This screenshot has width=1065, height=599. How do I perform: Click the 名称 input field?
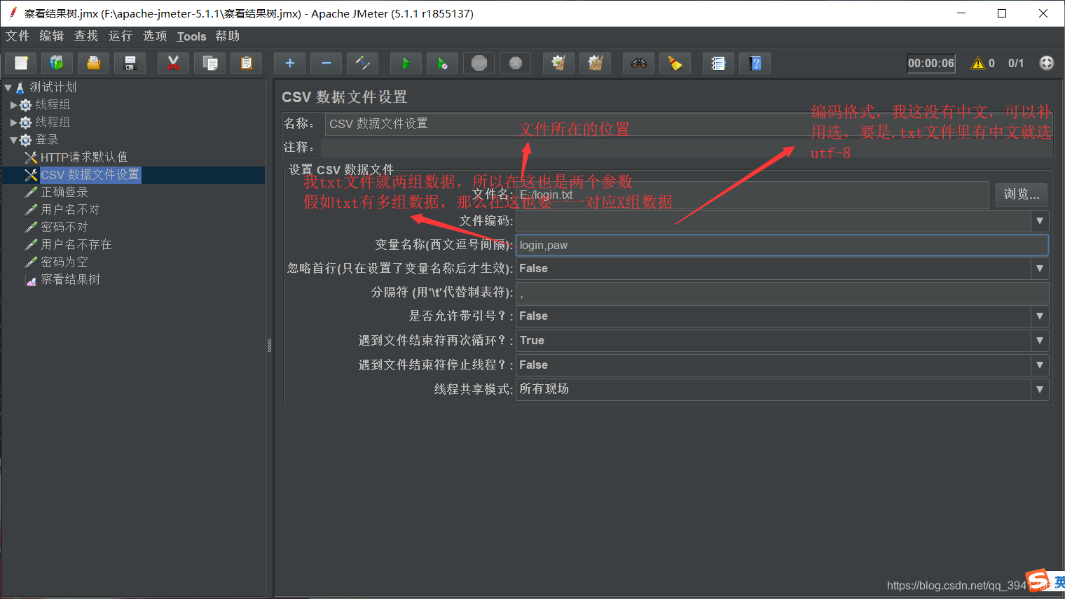689,124
